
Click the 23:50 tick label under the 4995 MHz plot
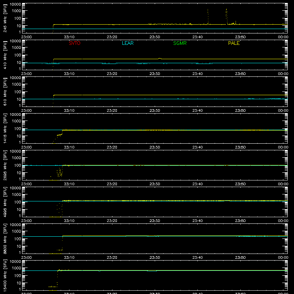[x=240, y=221]
